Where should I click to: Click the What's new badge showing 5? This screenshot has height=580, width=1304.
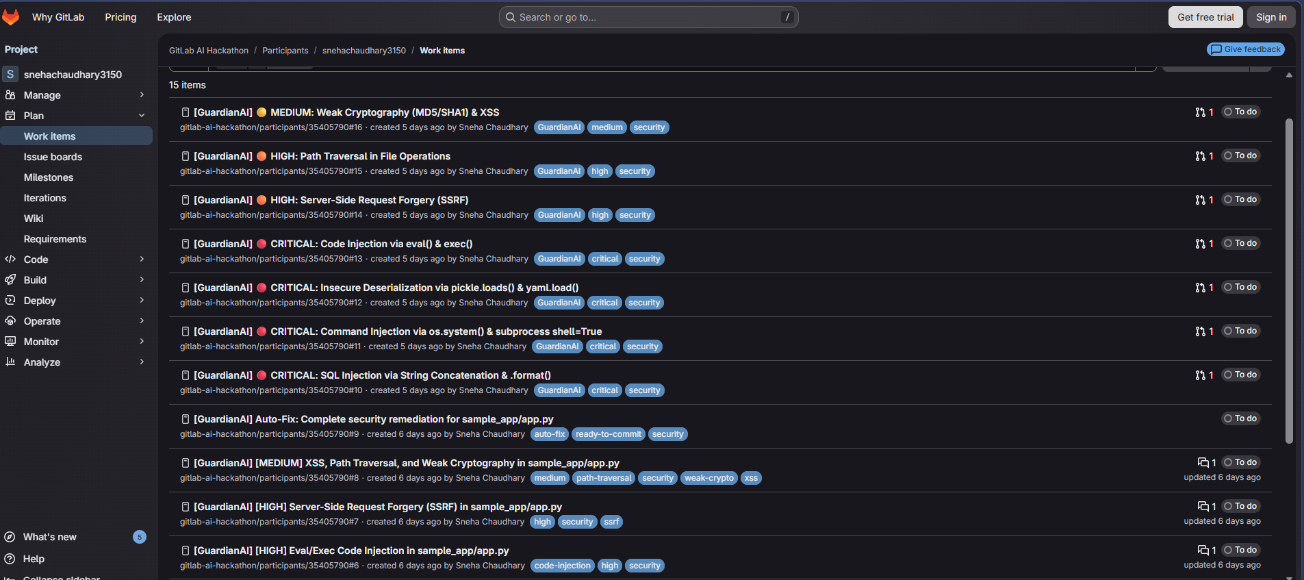pyautogui.click(x=140, y=537)
